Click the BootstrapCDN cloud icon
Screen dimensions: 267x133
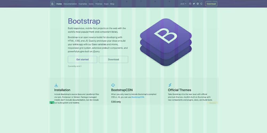(x=113, y=85)
